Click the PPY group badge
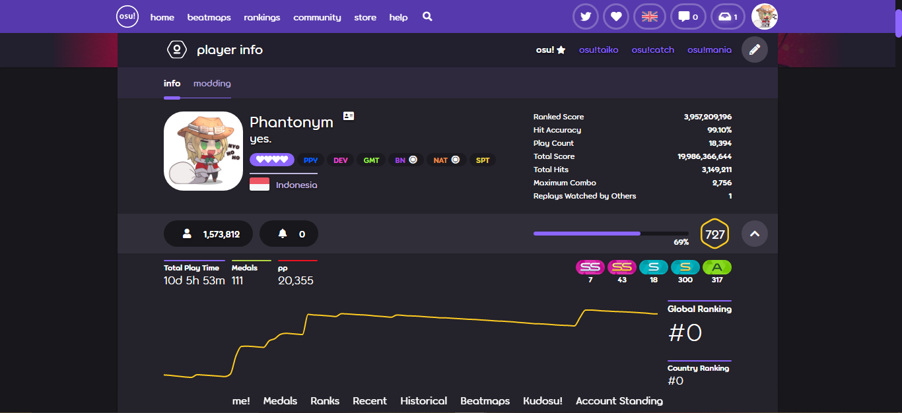The height and width of the screenshot is (413, 902). [x=310, y=160]
